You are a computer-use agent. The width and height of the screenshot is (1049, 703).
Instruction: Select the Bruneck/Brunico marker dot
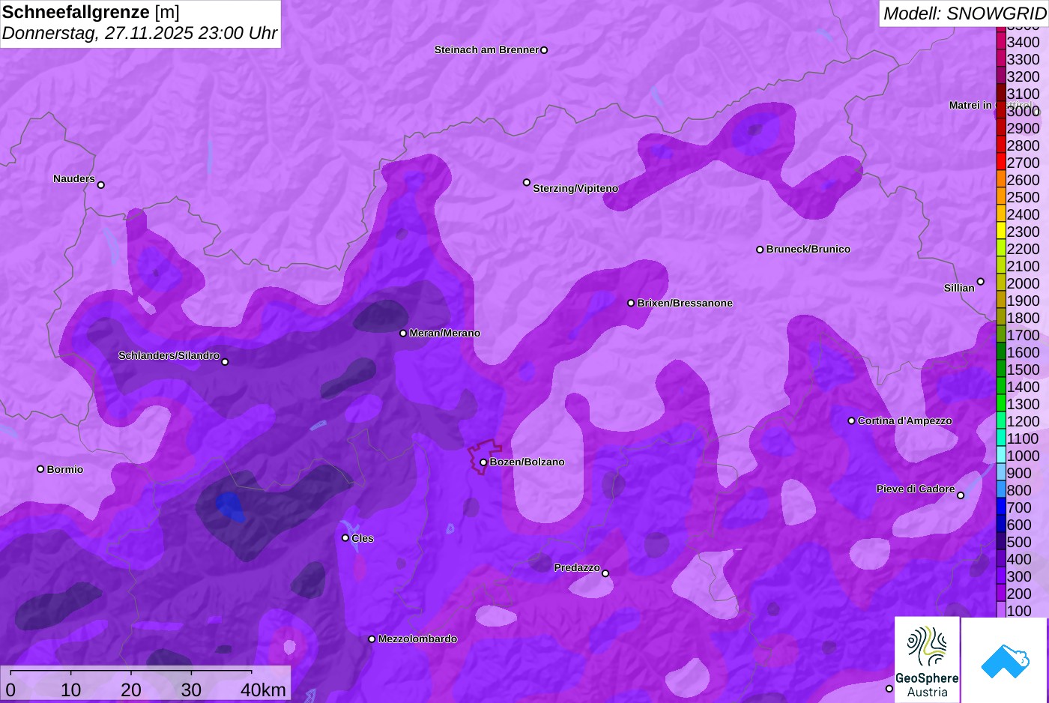760,250
